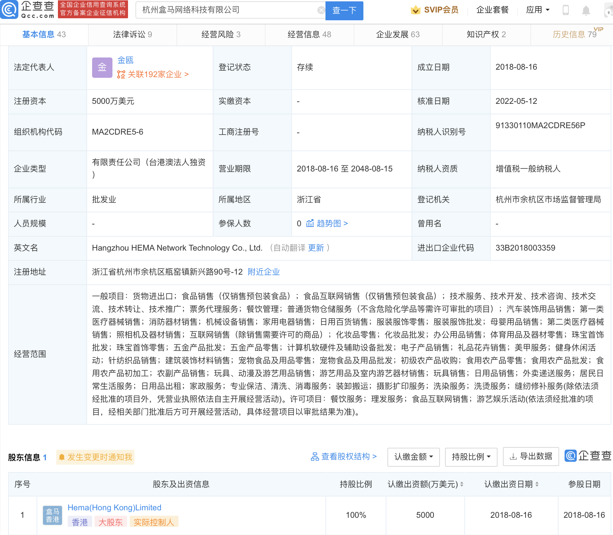This screenshot has width=613, height=535.
Task: Open legal representative 金瓯 link
Action: pos(125,60)
